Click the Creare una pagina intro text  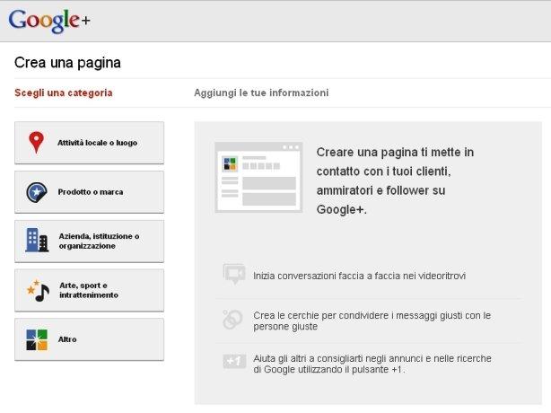(x=395, y=180)
